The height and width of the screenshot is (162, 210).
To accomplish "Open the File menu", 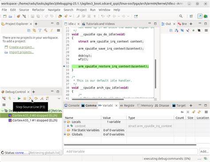I will pyautogui.click(x=4, y=10).
